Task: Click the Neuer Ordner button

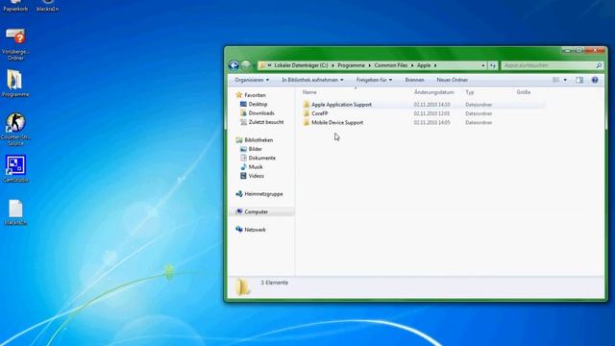Action: click(x=453, y=80)
